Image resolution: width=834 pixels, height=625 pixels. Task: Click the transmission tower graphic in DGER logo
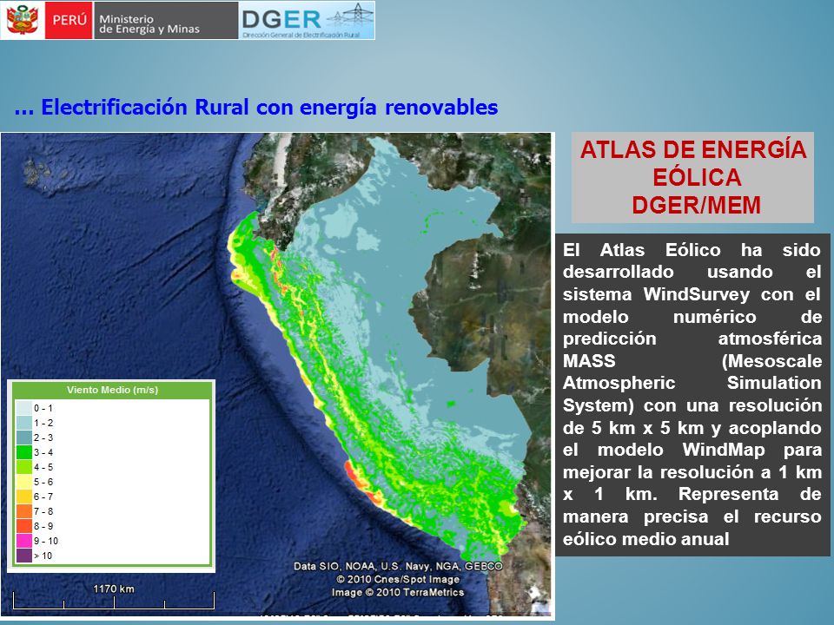click(352, 16)
